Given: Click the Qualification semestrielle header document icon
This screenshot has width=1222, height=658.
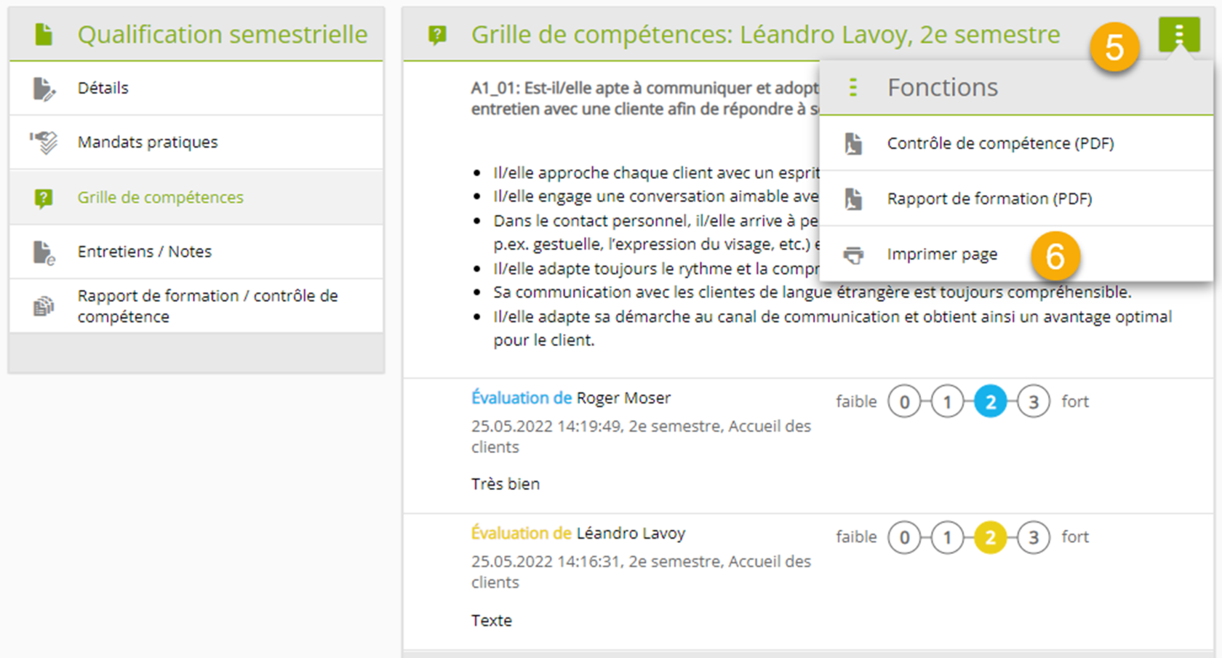Looking at the screenshot, I should coord(44,34).
